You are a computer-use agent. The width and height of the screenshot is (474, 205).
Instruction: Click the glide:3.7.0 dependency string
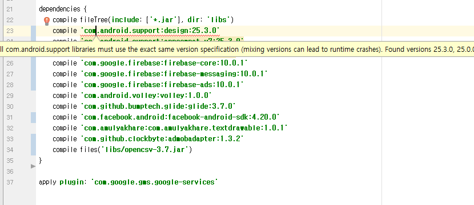(158, 106)
